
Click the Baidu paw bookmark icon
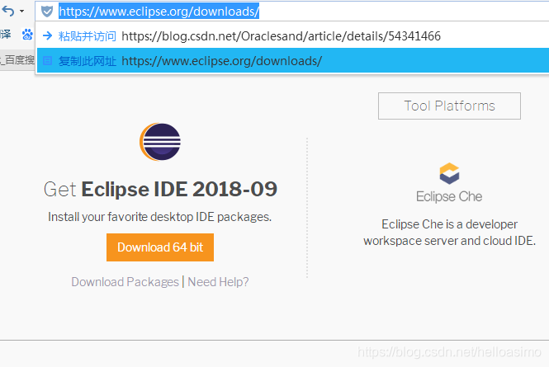pos(27,35)
